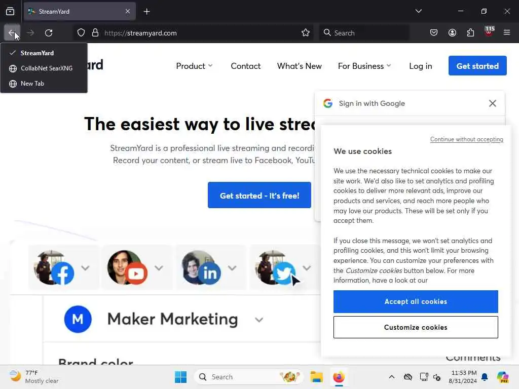This screenshot has width=519, height=389.
Task: Open a new tab with the plus button
Action: coord(146,12)
